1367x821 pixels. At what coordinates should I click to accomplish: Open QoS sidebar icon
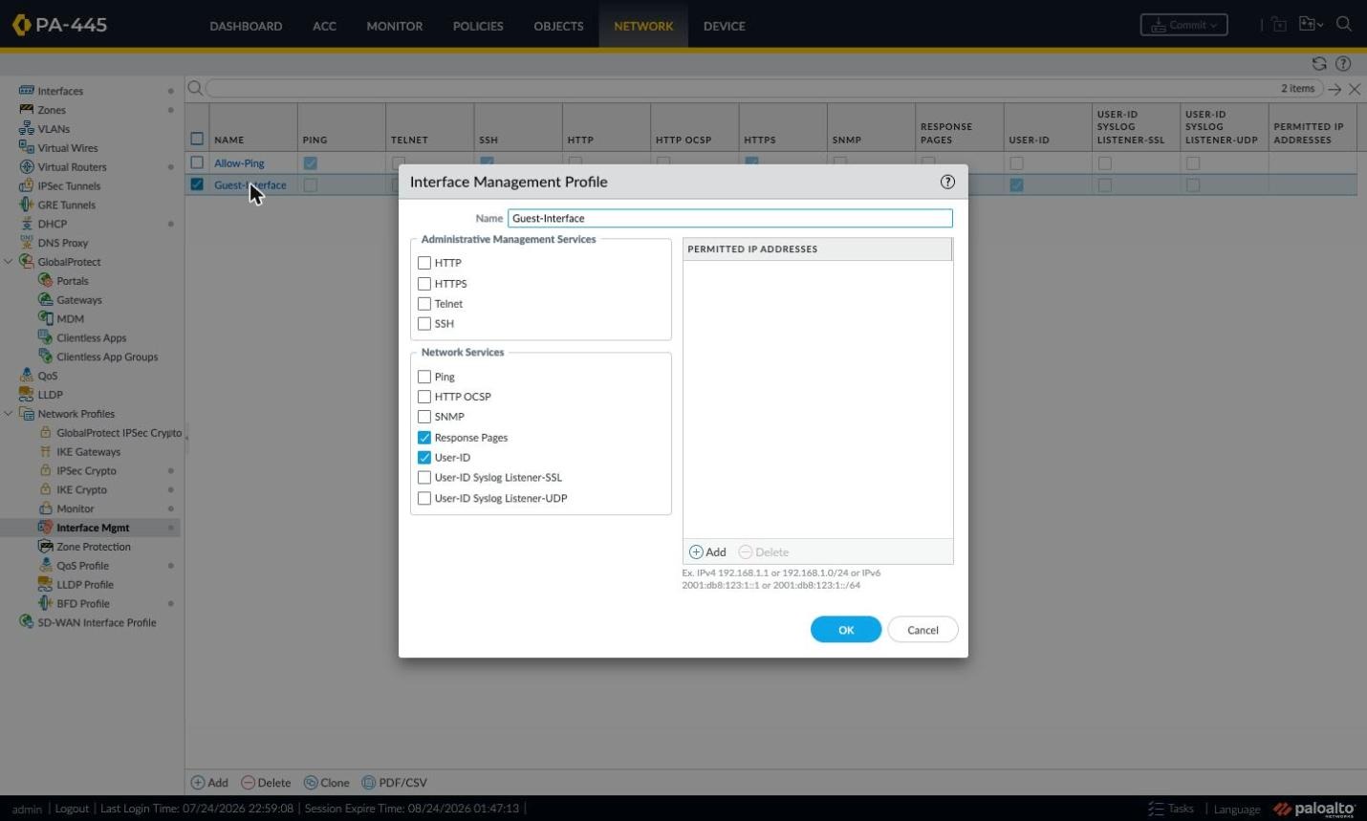point(27,375)
